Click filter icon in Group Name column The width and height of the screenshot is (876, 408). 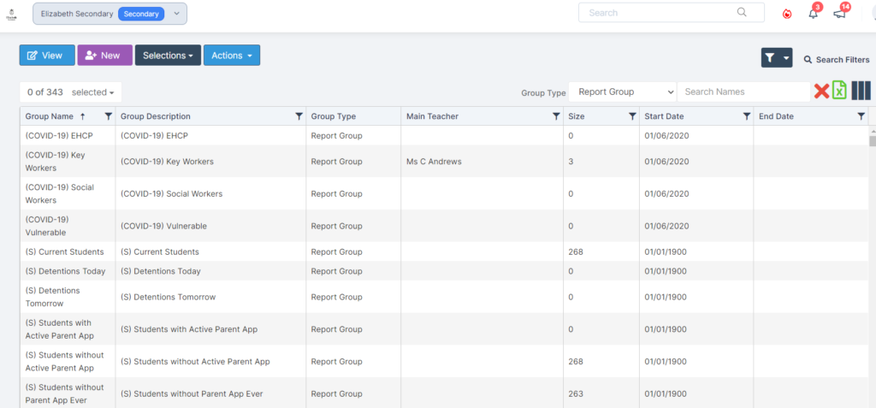point(109,116)
